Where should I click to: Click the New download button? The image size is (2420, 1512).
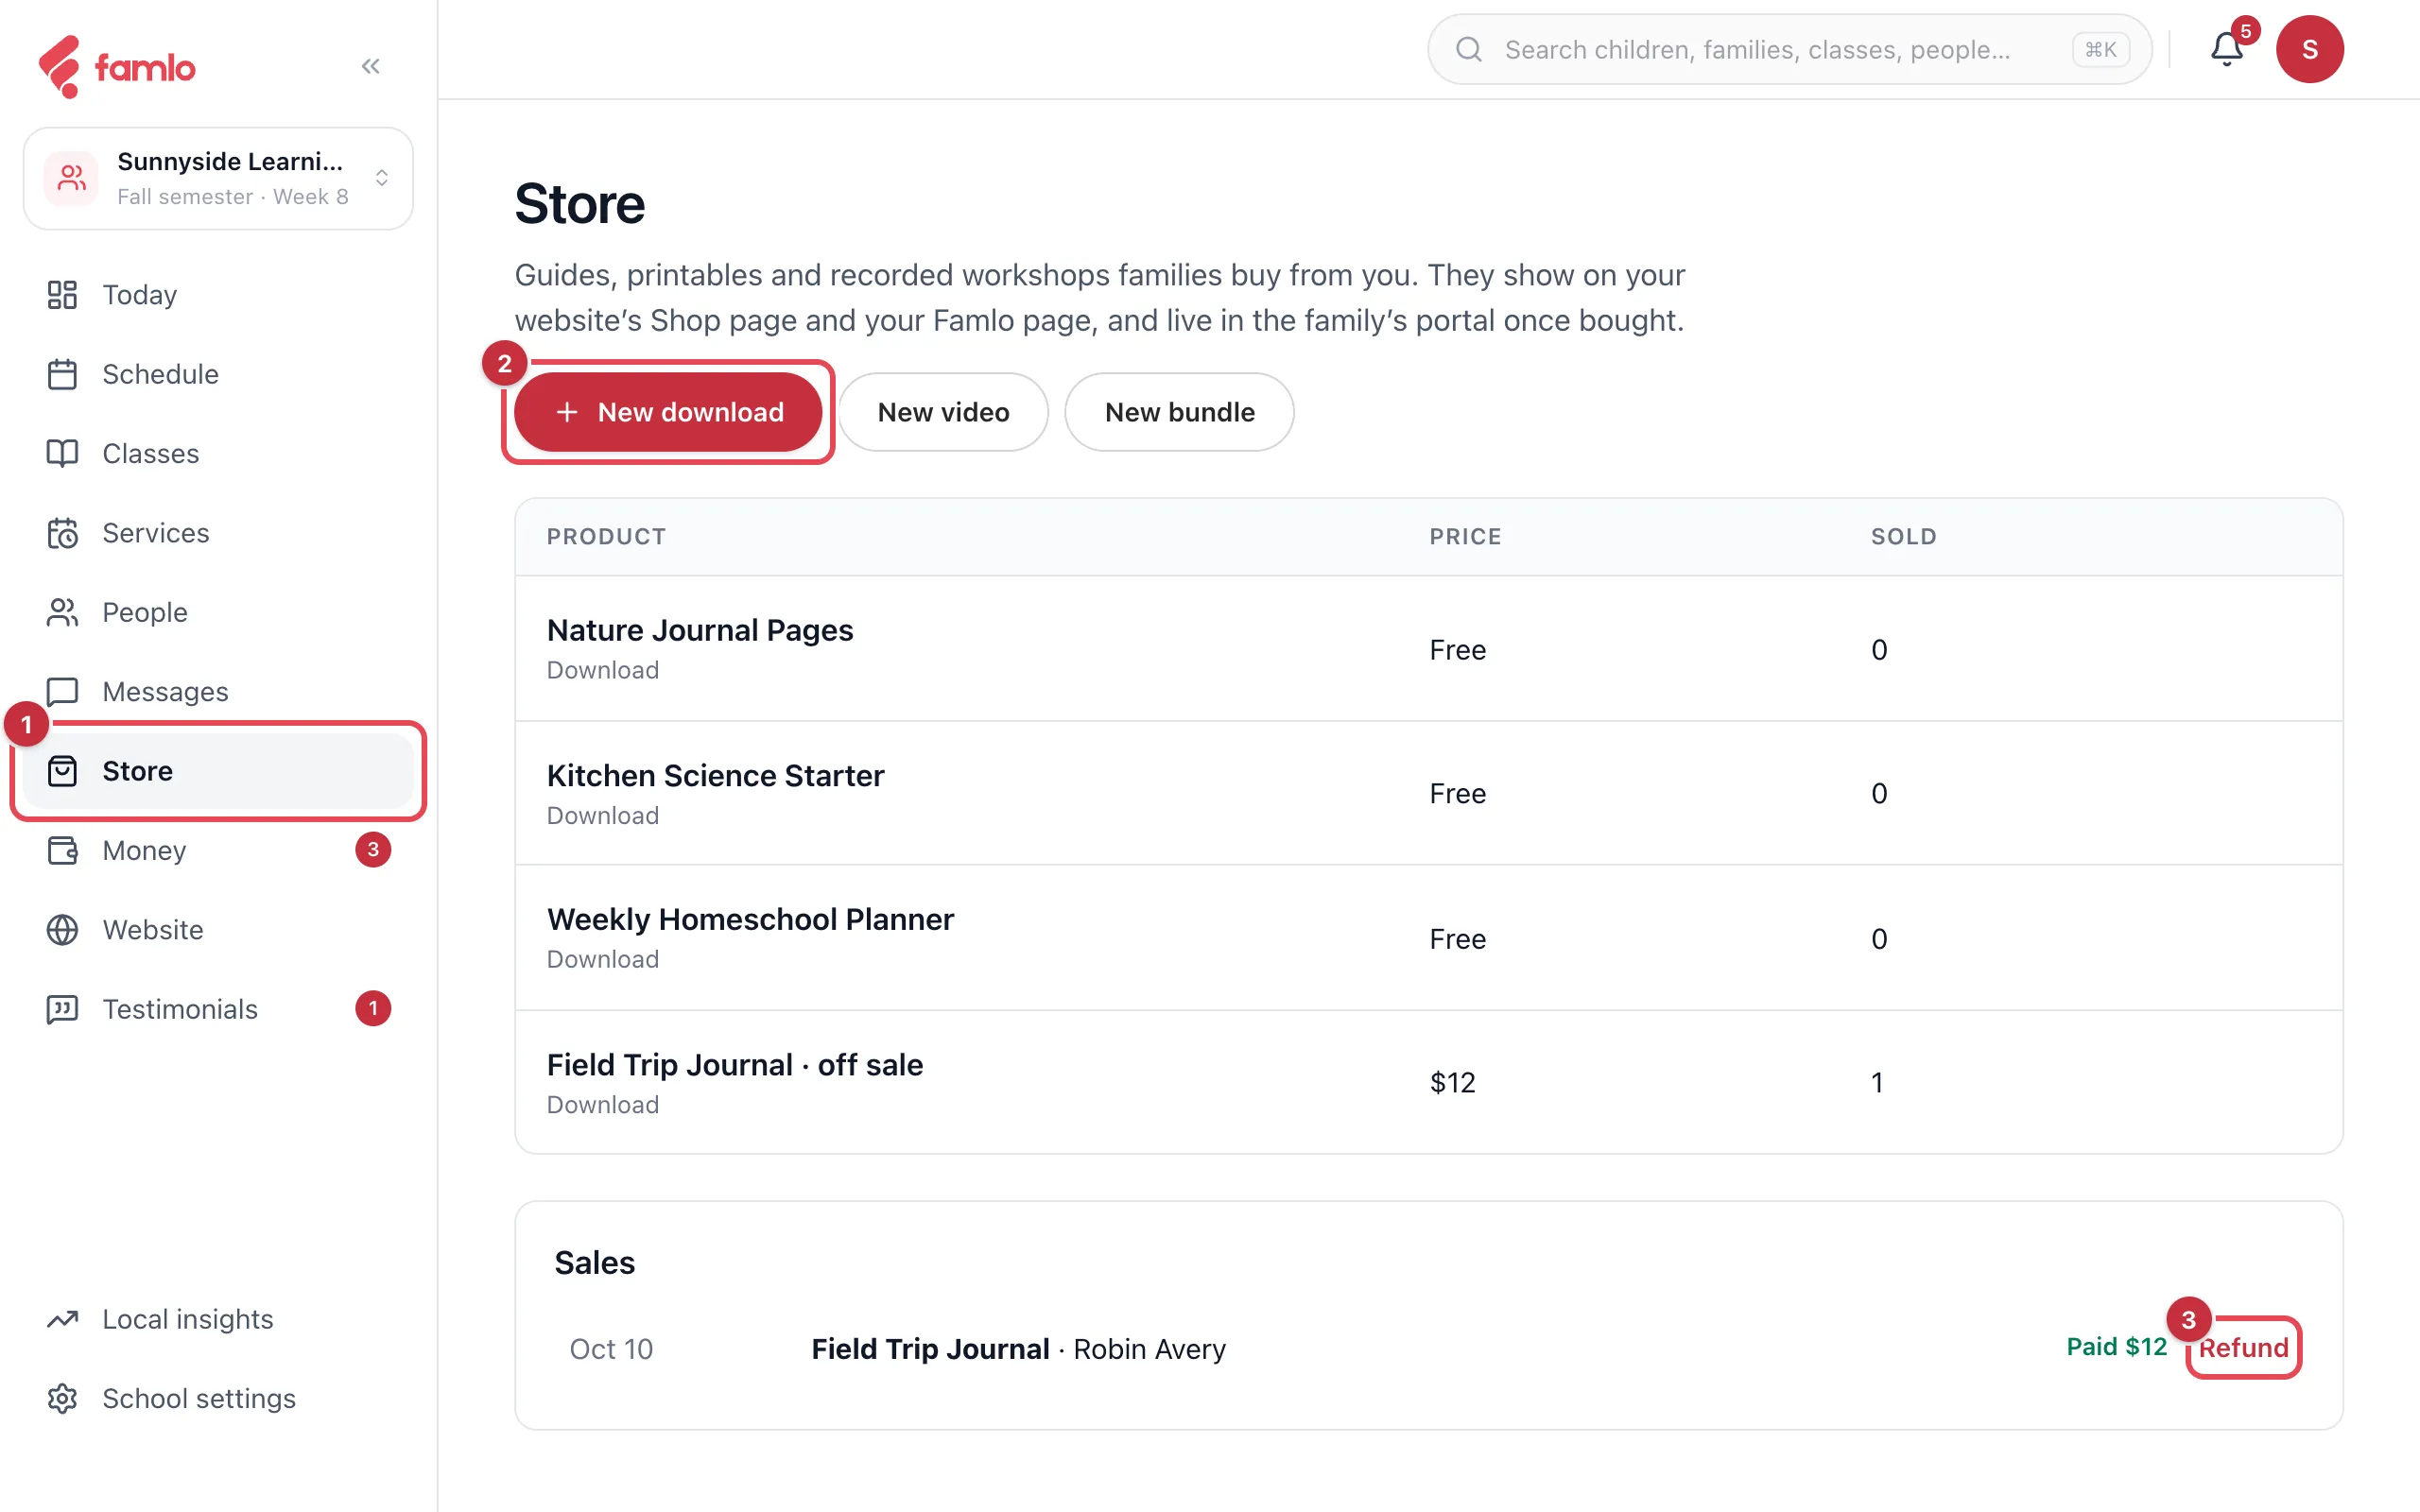point(668,412)
